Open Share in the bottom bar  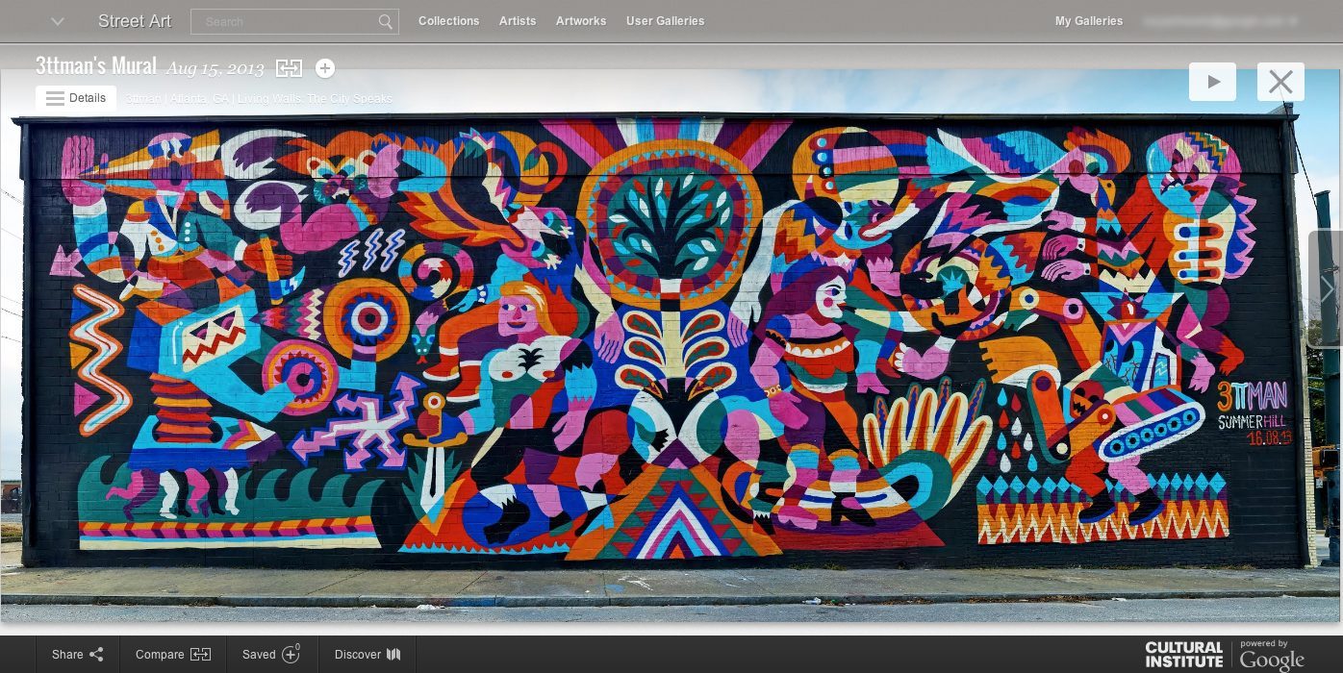pos(78,655)
